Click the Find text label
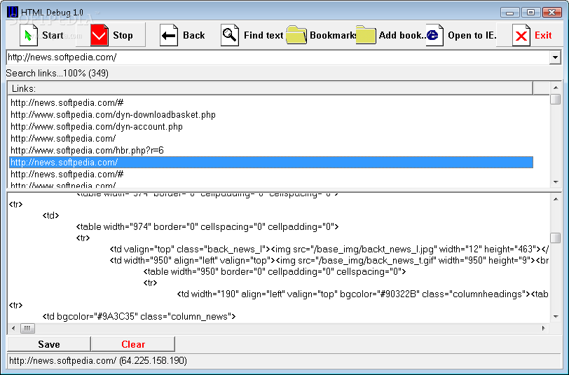 click(x=263, y=35)
